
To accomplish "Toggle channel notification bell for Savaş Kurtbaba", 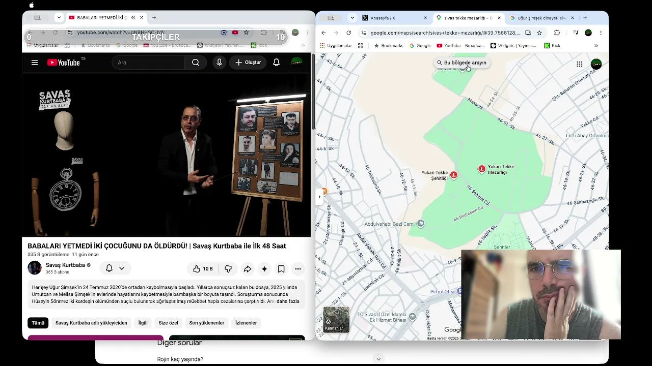I will tap(109, 268).
